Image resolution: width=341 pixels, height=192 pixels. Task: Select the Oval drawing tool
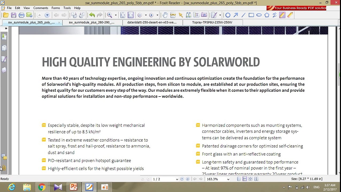click(259, 15)
